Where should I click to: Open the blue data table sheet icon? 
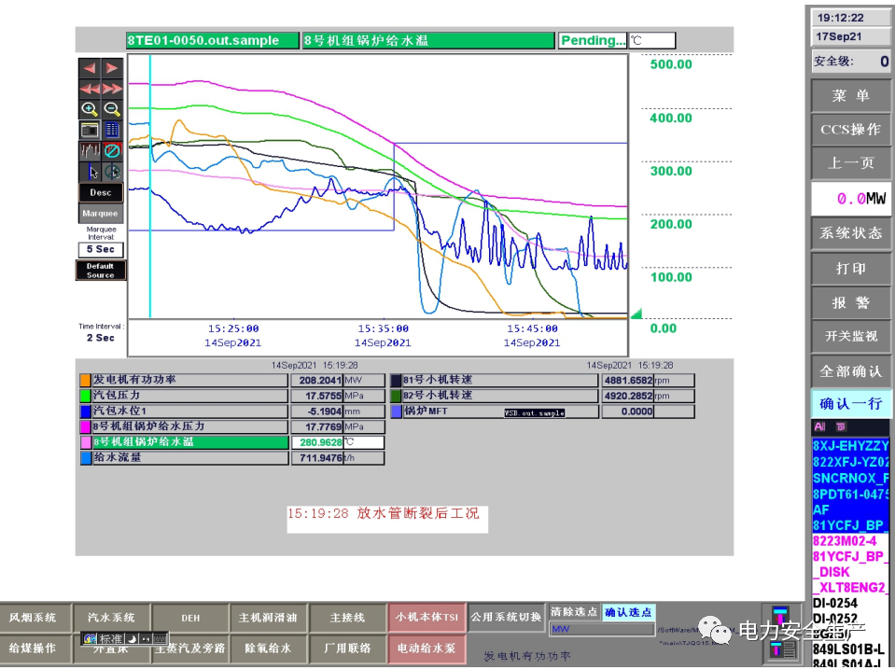click(112, 130)
